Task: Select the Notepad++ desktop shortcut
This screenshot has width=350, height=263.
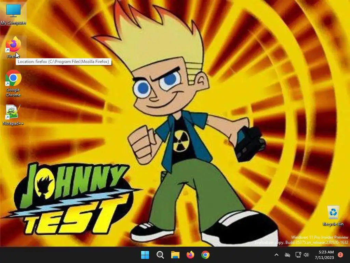Action: click(x=13, y=115)
